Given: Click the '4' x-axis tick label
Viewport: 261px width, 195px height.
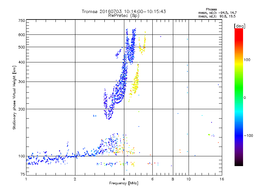Looking at the screenshot, I should (x=124, y=179).
